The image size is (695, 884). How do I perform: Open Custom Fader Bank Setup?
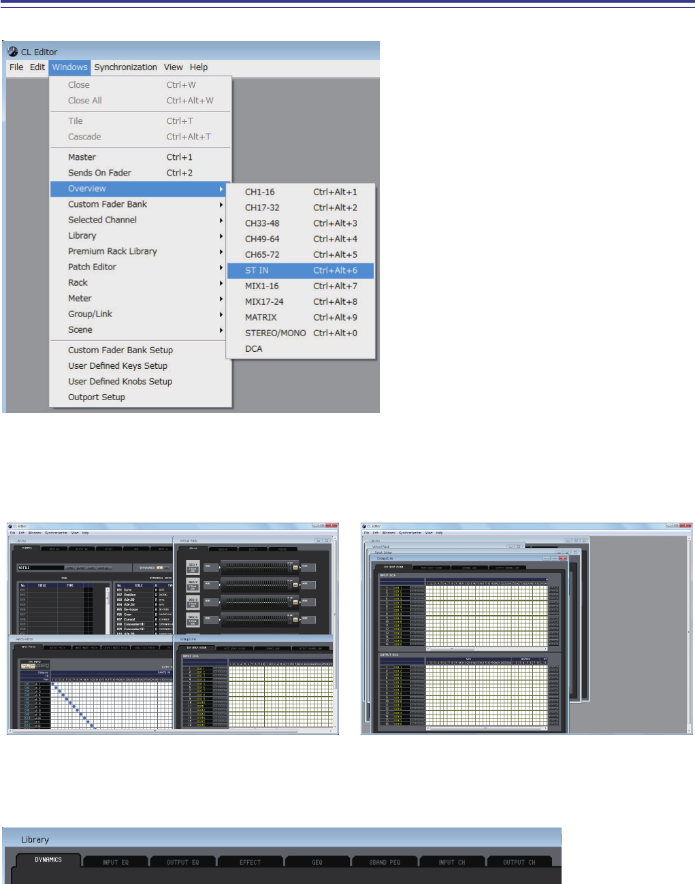[140, 350]
